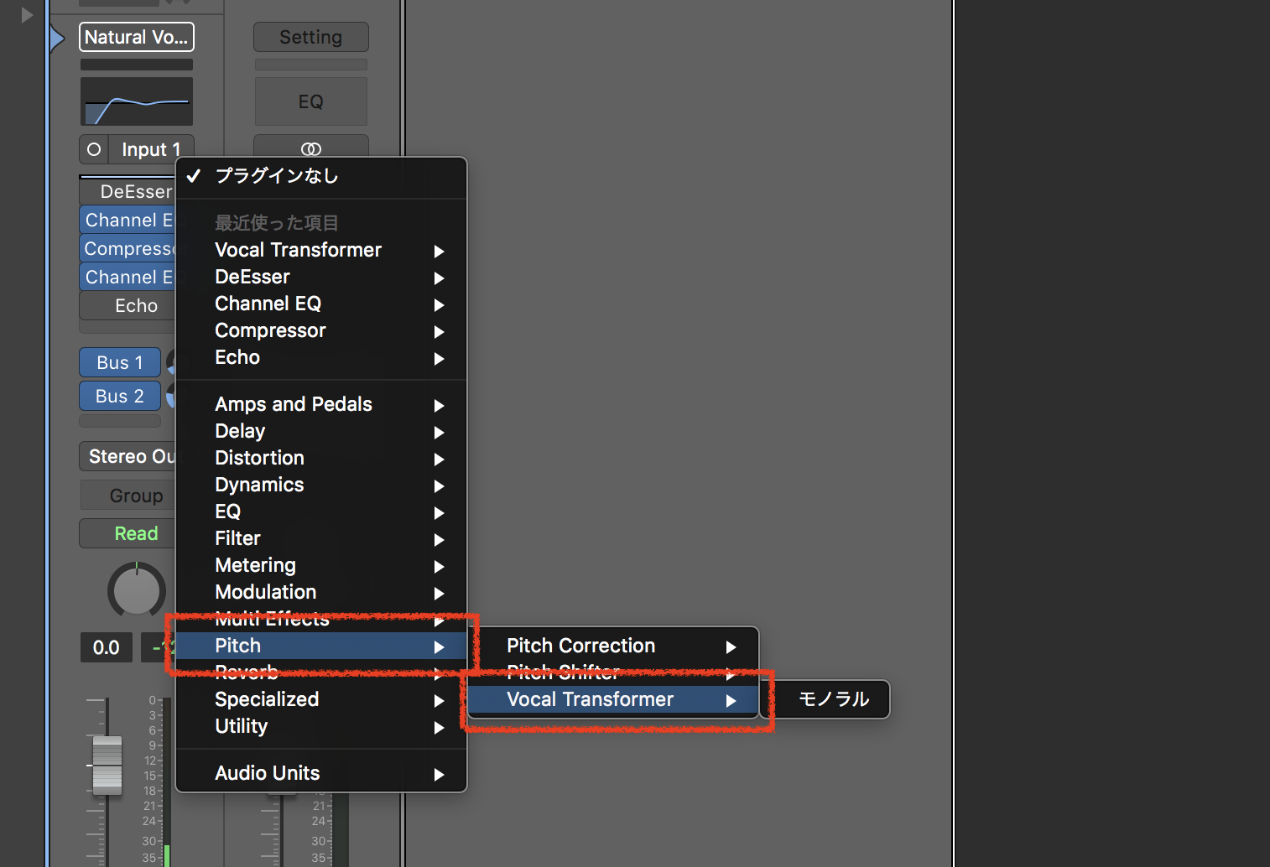
Task: Click the Setting button on second strip
Action: [310, 37]
